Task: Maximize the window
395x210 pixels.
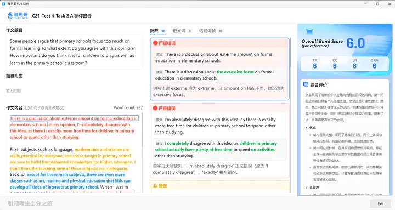Action: 377,4
